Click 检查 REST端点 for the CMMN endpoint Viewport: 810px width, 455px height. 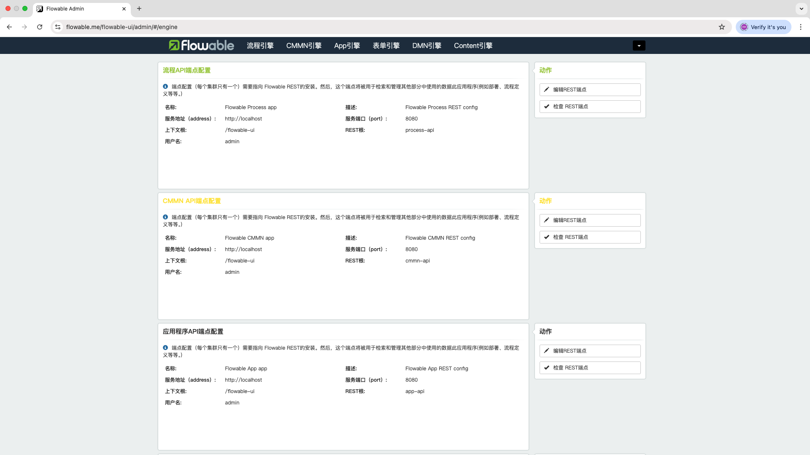coord(590,237)
